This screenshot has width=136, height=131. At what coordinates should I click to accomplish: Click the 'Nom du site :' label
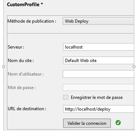21,60
